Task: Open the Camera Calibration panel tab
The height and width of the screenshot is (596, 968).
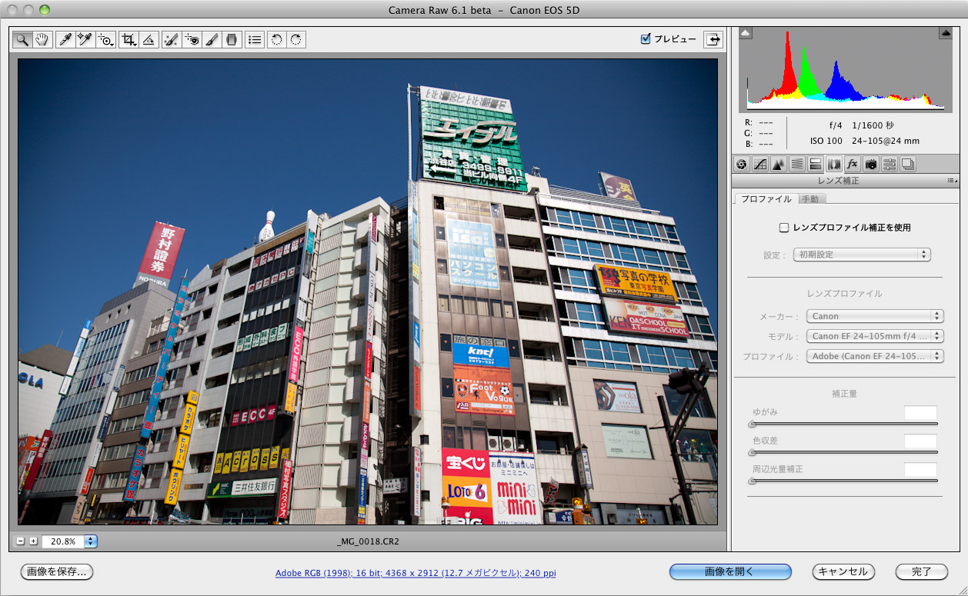Action: pos(871,164)
